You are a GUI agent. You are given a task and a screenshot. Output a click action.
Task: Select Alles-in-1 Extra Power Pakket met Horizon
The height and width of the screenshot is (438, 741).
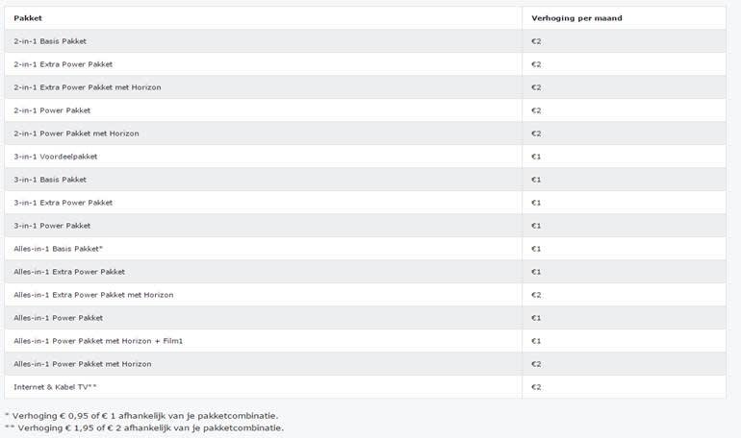point(93,295)
